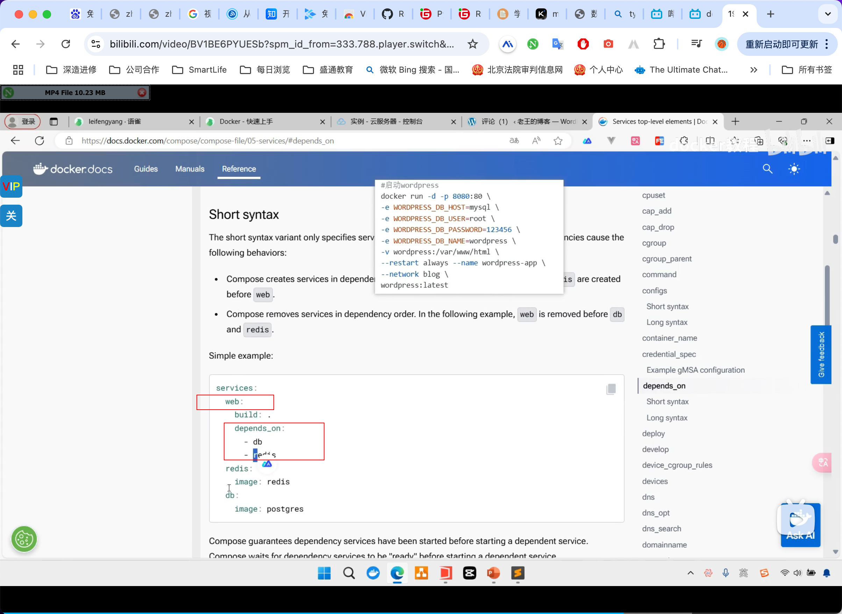Show hidden system tray icons chevron
The image size is (842, 614).
[690, 573]
